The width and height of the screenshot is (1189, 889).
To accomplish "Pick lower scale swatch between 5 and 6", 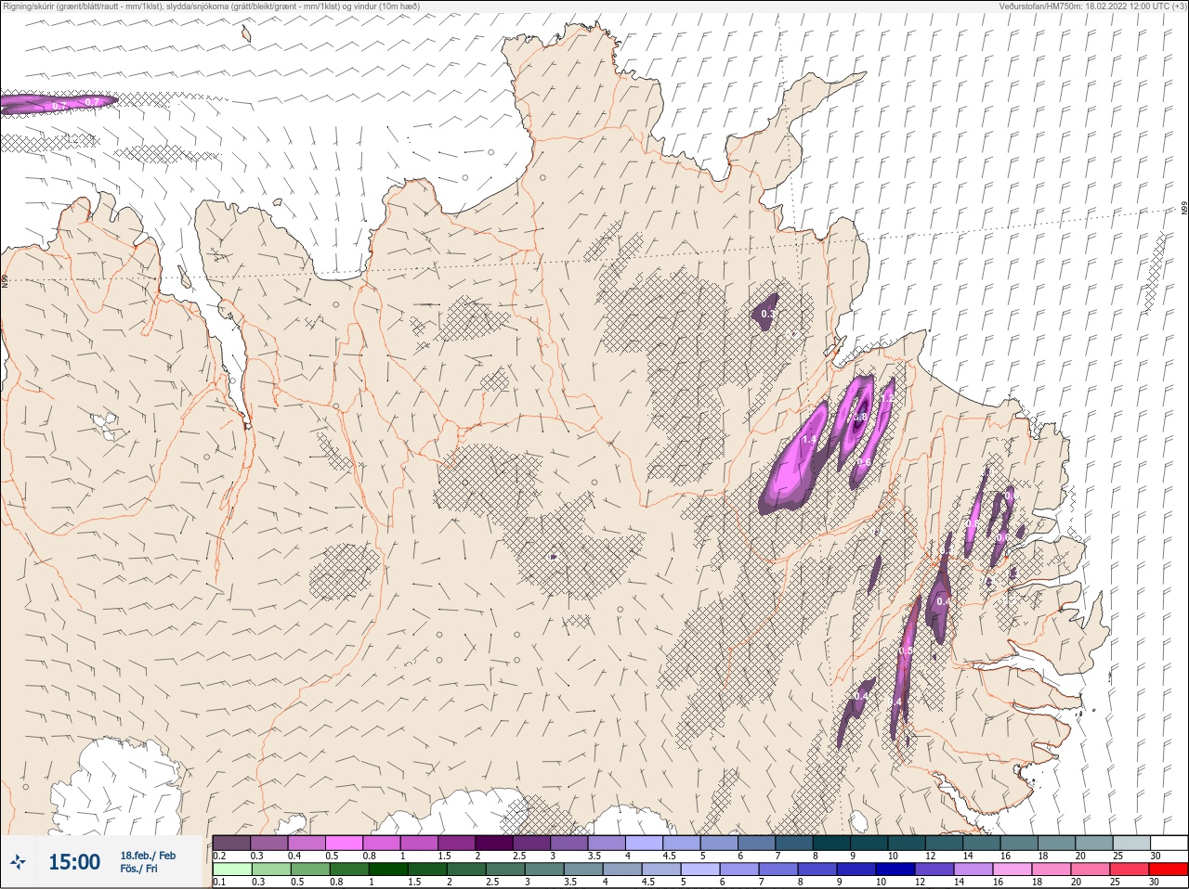I will 699,870.
